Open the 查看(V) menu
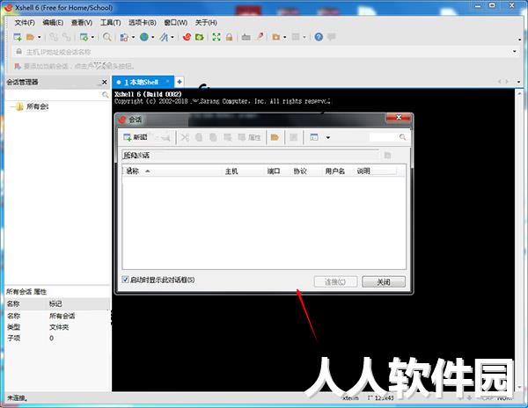Viewport: 528px width, 408px height. [82, 23]
